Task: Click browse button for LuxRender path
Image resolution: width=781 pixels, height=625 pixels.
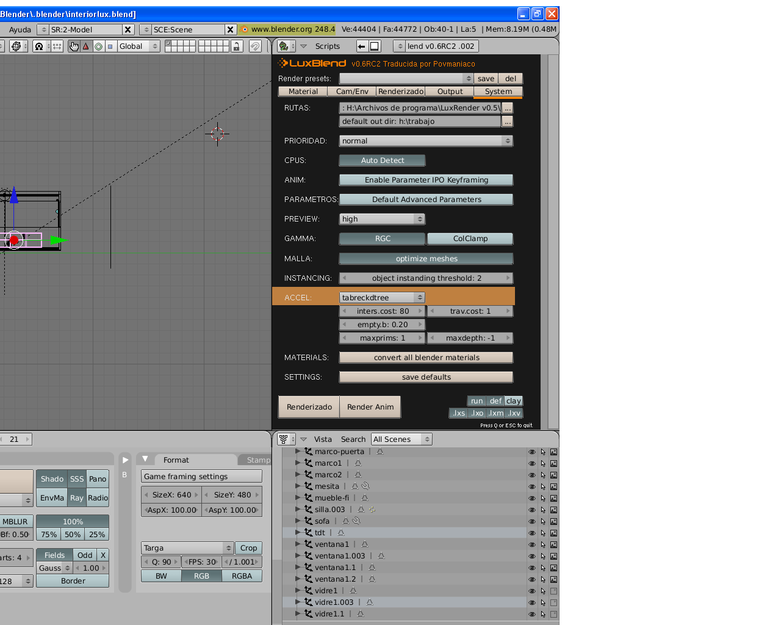Action: click(x=508, y=108)
